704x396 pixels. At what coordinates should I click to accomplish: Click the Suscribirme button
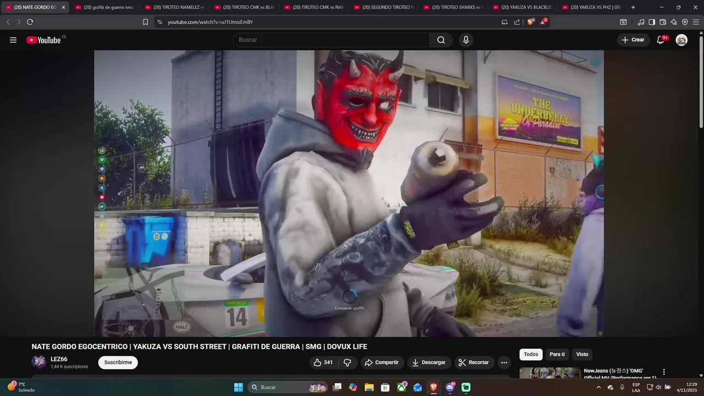[118, 362]
